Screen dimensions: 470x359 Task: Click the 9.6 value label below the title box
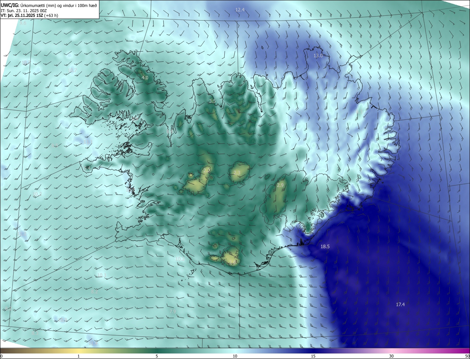(x=23, y=23)
